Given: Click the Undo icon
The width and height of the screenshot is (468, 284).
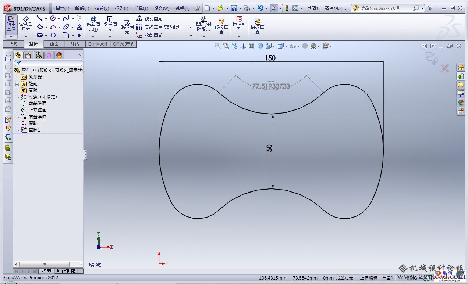Looking at the screenshot, I should pyautogui.click(x=260, y=8).
